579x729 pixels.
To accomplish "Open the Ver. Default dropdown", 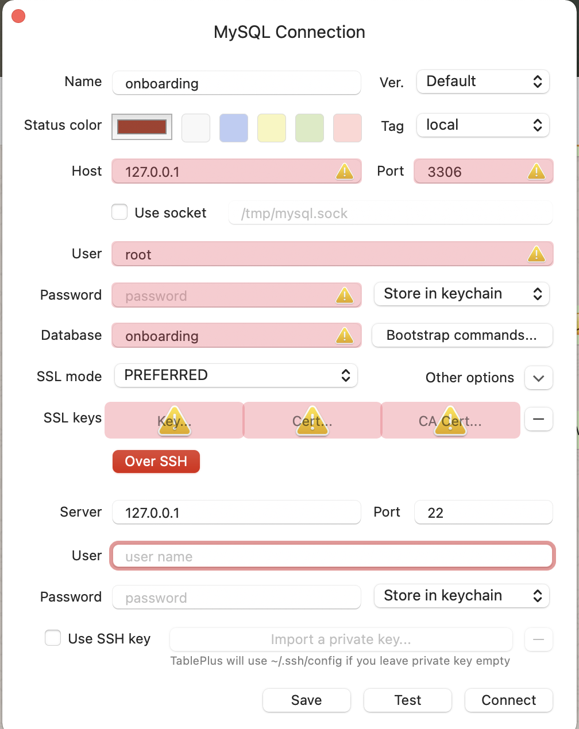I will click(482, 82).
